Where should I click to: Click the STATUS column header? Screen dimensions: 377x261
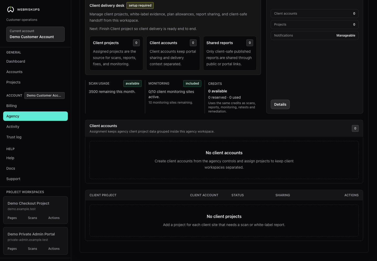coord(237,195)
